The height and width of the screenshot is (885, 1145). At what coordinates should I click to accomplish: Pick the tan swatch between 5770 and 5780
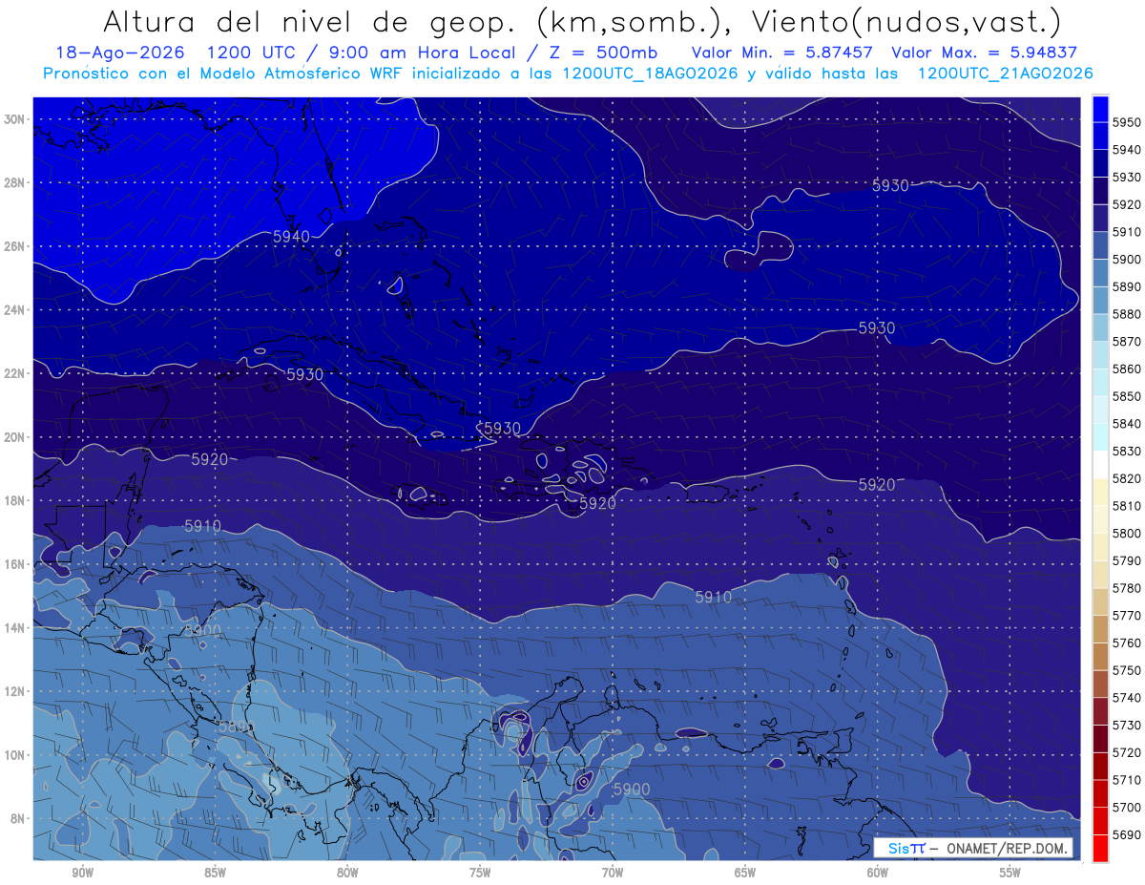[x=1100, y=601]
